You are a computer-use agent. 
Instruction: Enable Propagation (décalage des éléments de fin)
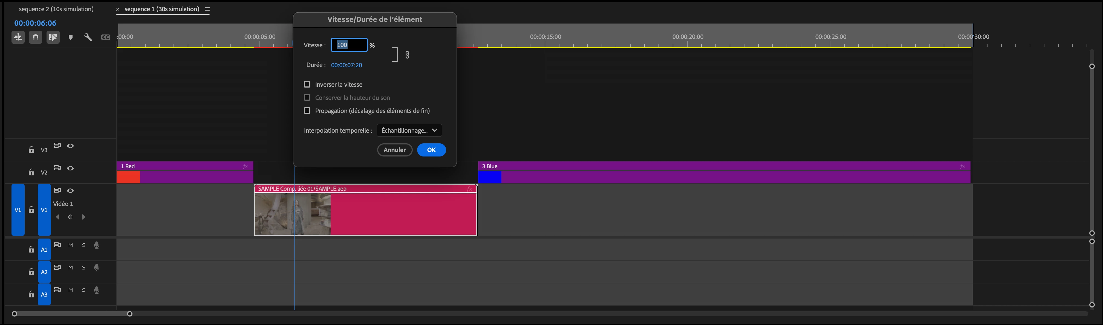point(307,111)
